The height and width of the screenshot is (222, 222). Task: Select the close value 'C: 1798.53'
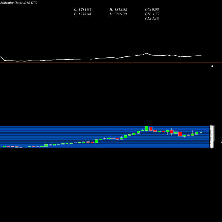pyautogui.click(x=83, y=14)
